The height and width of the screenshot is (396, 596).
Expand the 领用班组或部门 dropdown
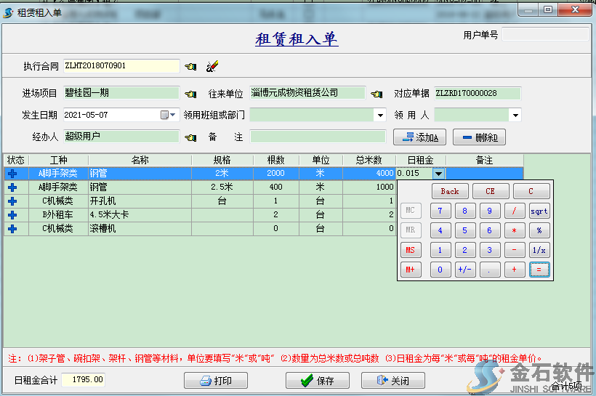pyautogui.click(x=379, y=115)
